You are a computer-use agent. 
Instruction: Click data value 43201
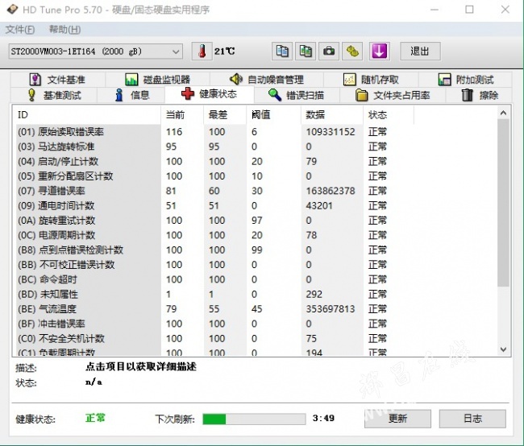tap(318, 205)
